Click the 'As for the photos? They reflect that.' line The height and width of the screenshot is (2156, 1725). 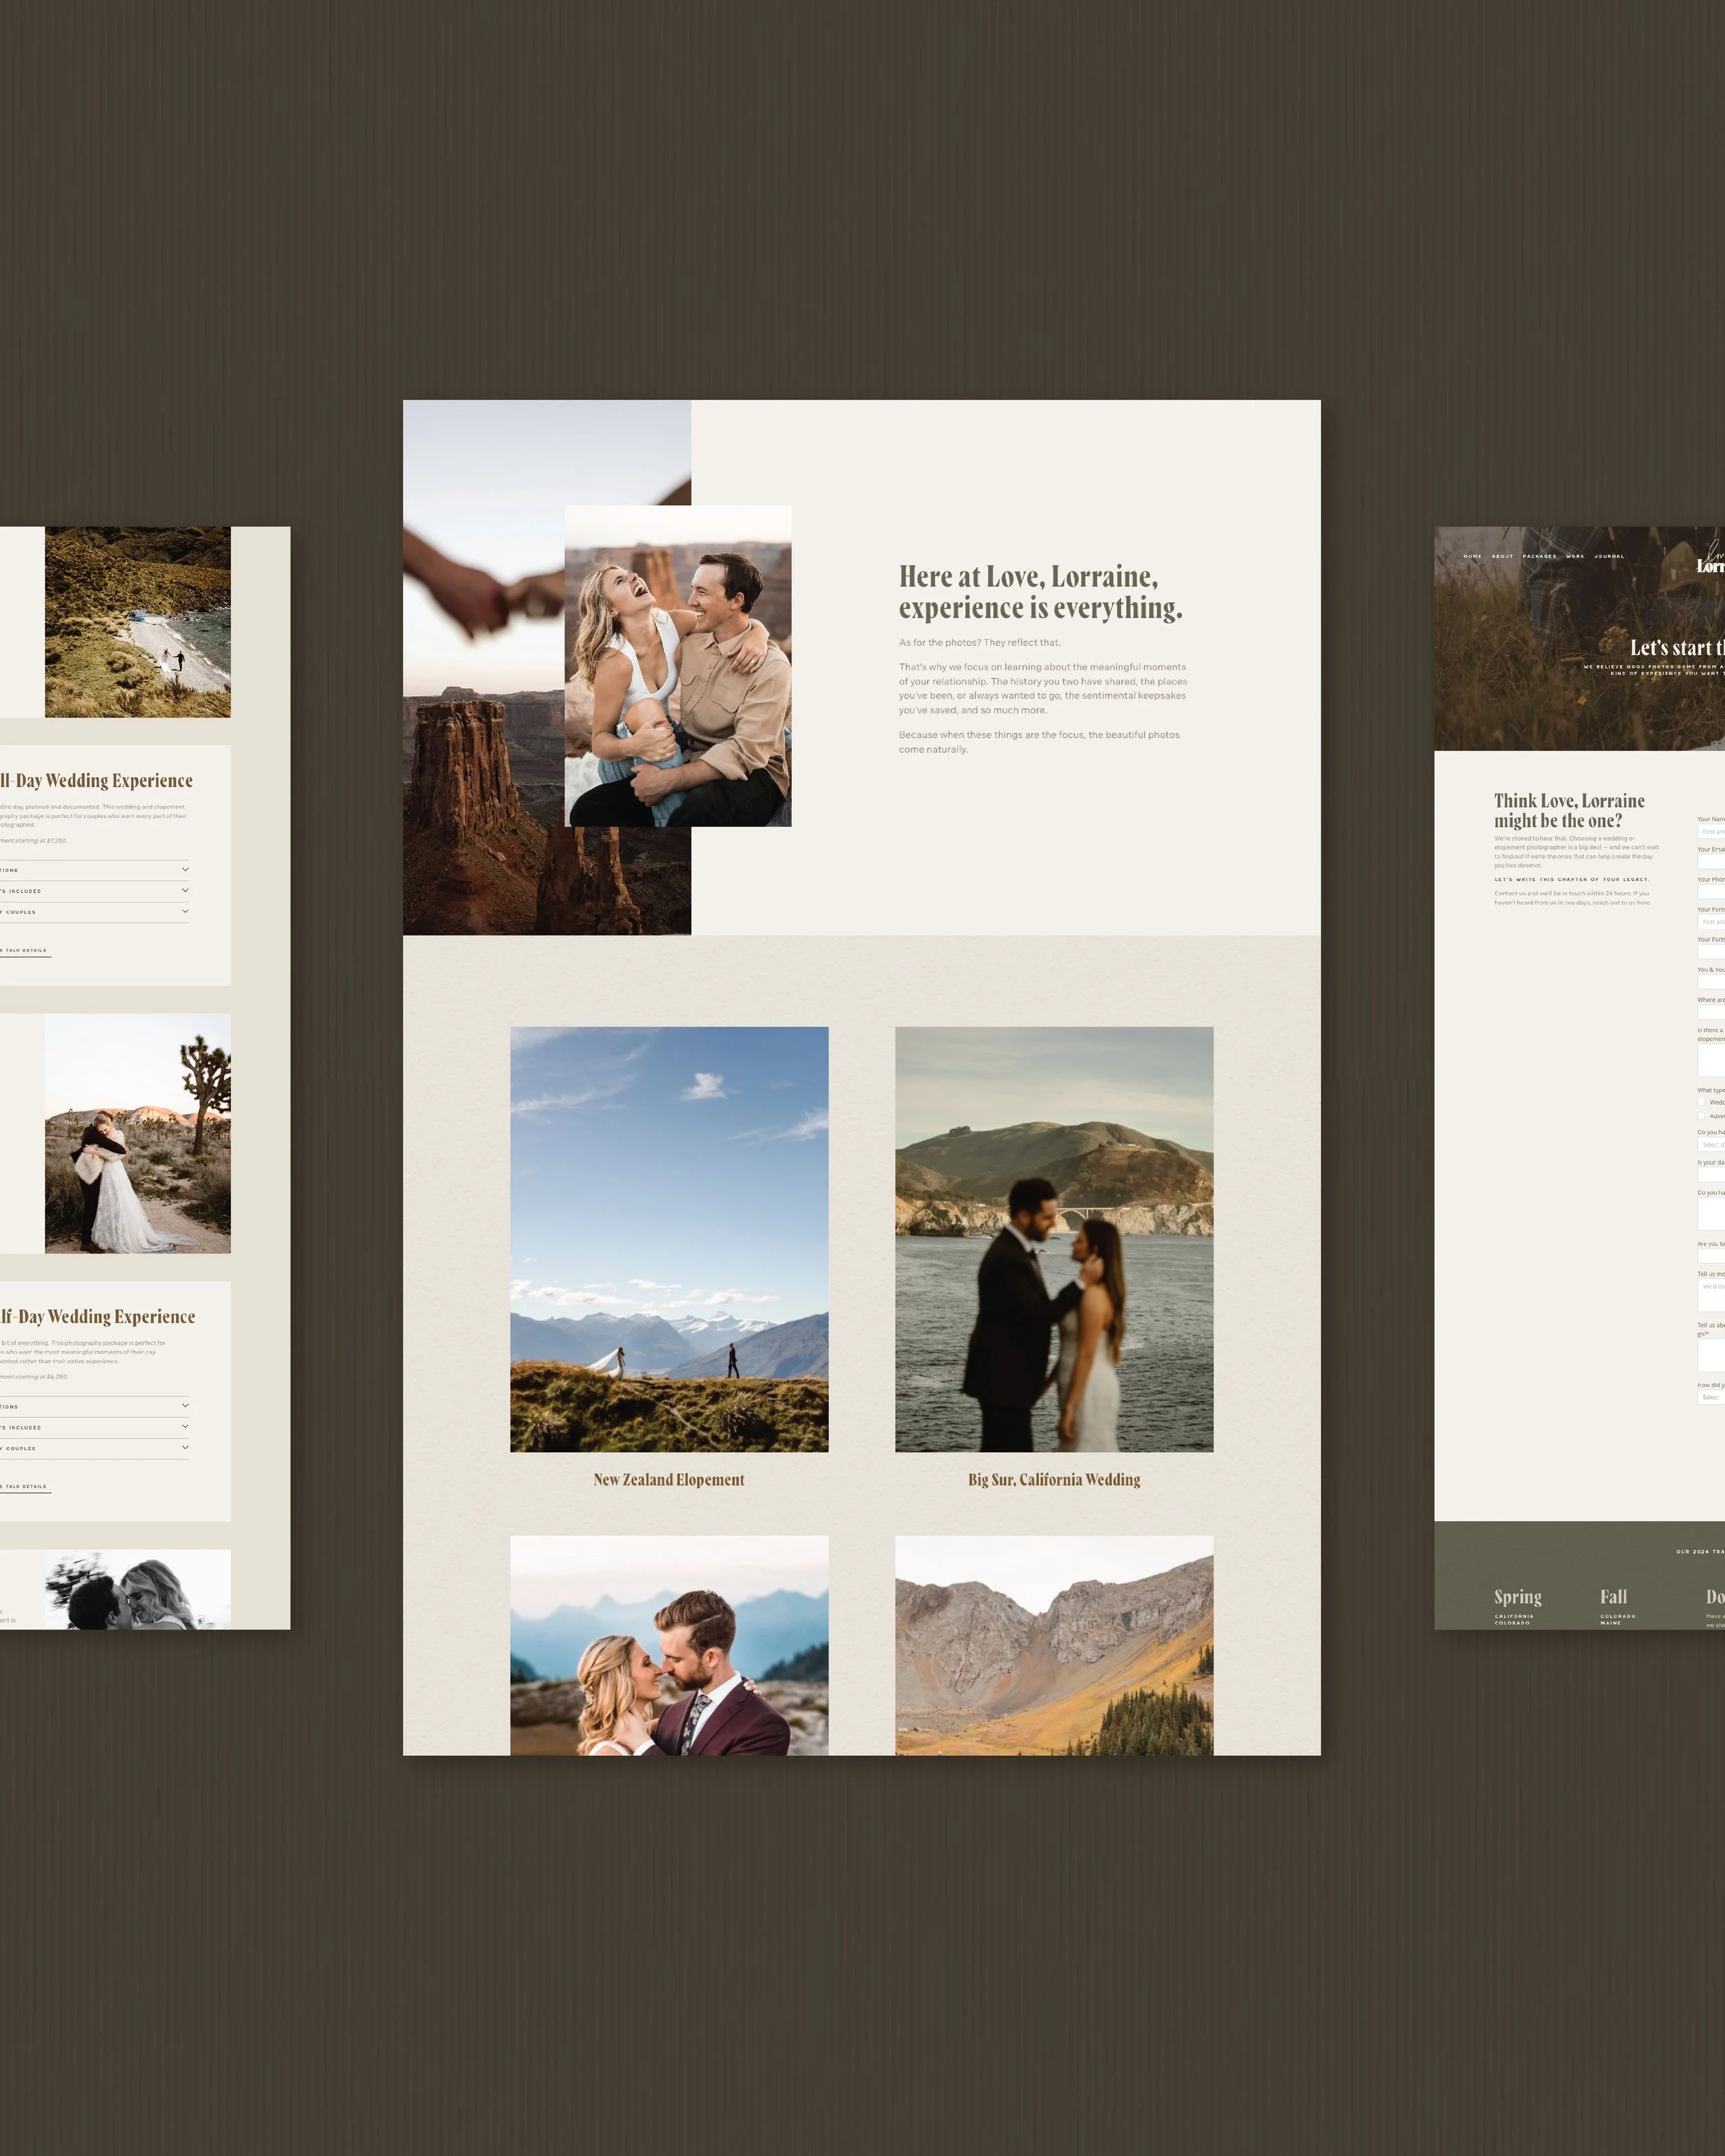979,642
